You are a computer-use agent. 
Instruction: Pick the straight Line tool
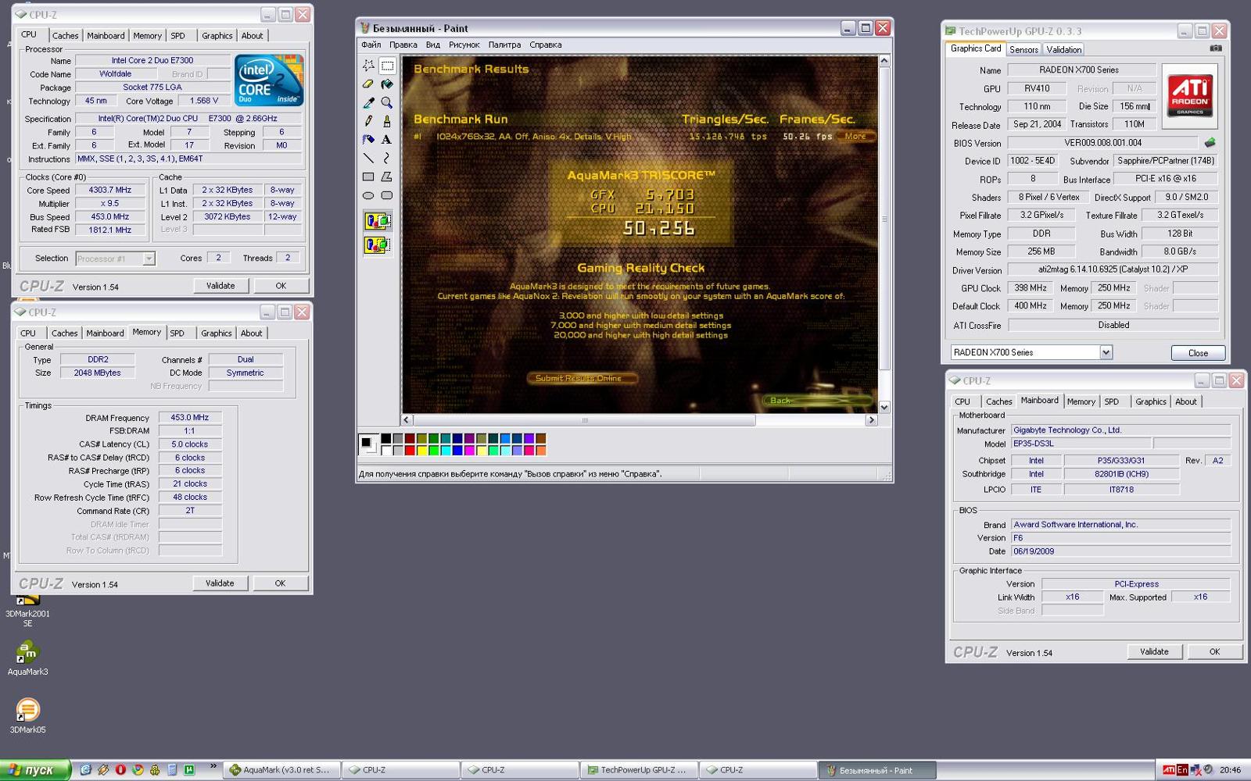pos(368,159)
